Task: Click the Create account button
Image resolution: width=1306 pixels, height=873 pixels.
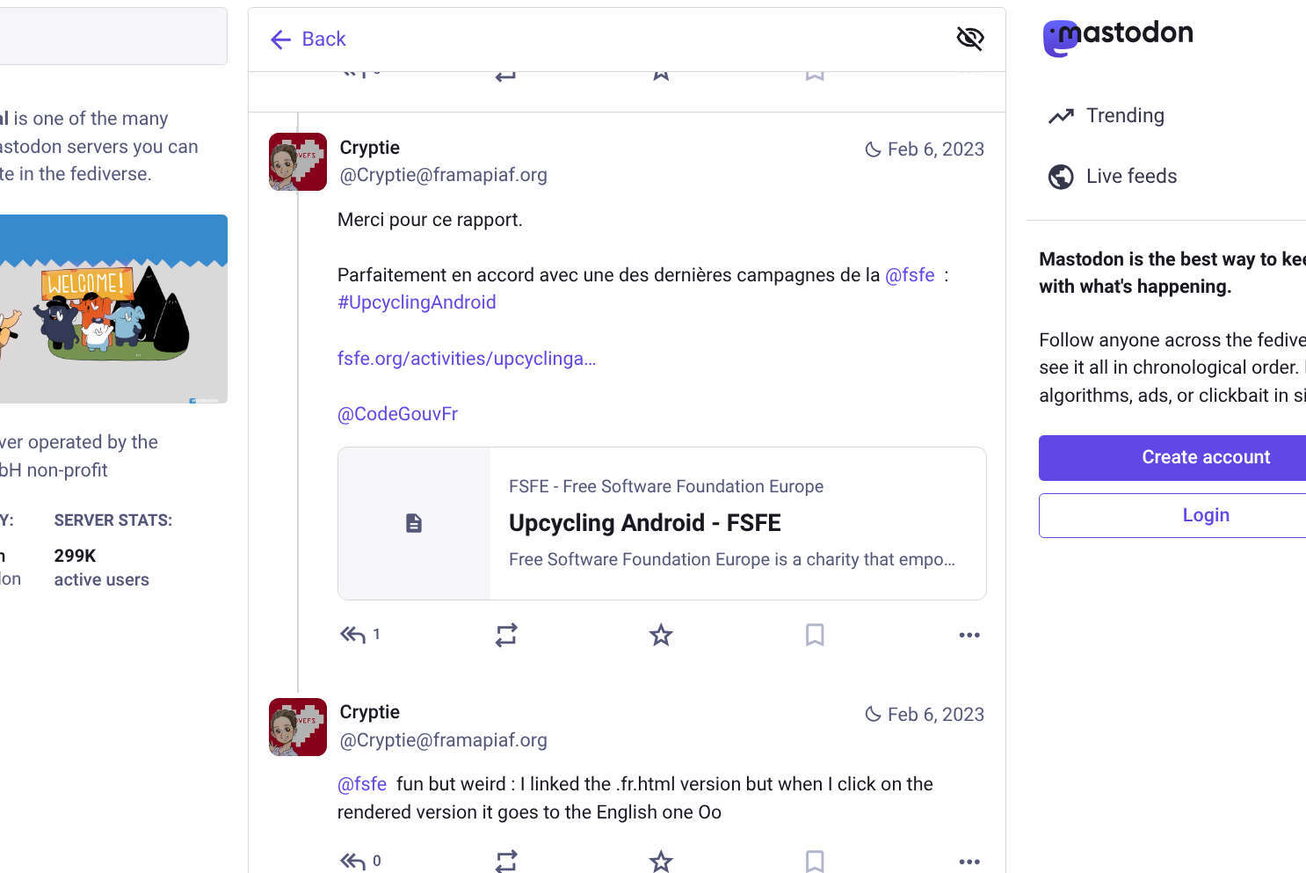Action: click(1204, 457)
